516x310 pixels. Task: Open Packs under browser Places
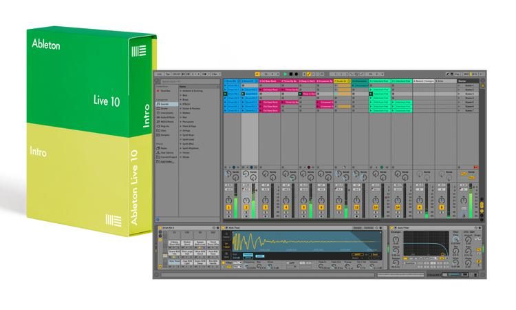tap(167, 148)
